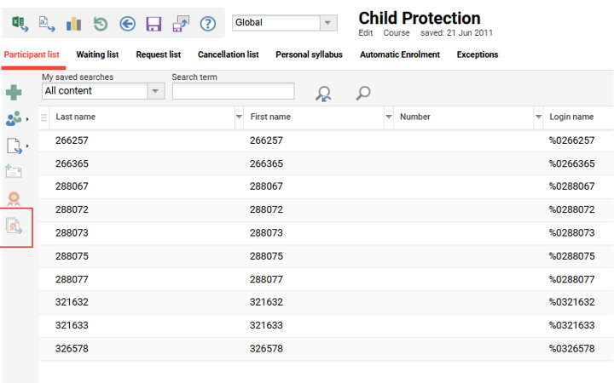Click the Excel export icon
Image resolution: width=614 pixels, height=383 pixels.
coord(19,24)
